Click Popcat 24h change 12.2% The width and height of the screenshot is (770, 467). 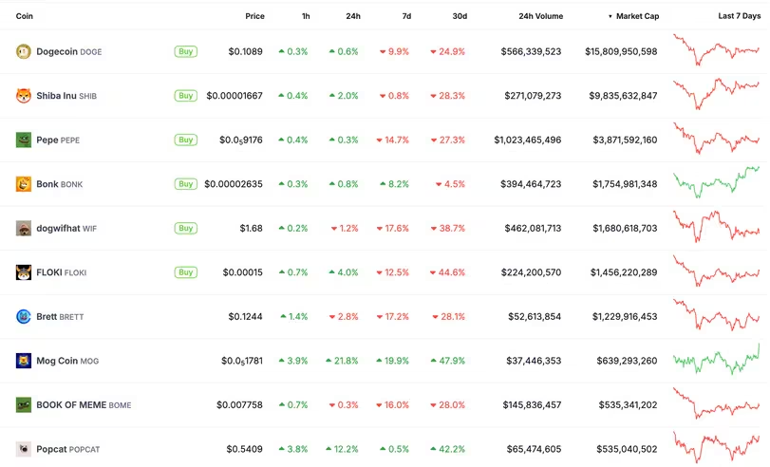tap(342, 449)
